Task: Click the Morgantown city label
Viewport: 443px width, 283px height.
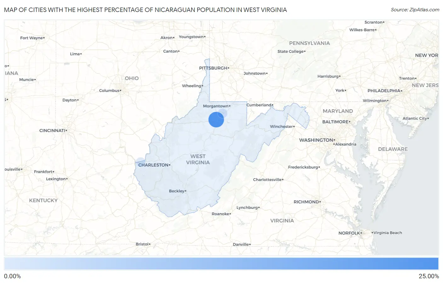Action: [x=216, y=106]
